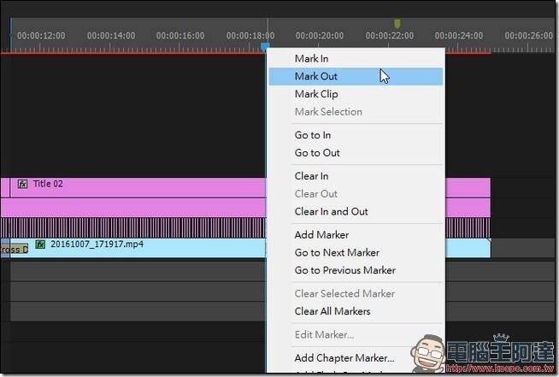Click ruler at 00:00:16:00 timecode
The width and height of the screenshot is (559, 377).
(180, 36)
